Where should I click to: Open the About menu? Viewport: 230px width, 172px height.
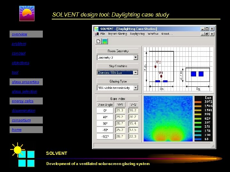click(x=167, y=34)
